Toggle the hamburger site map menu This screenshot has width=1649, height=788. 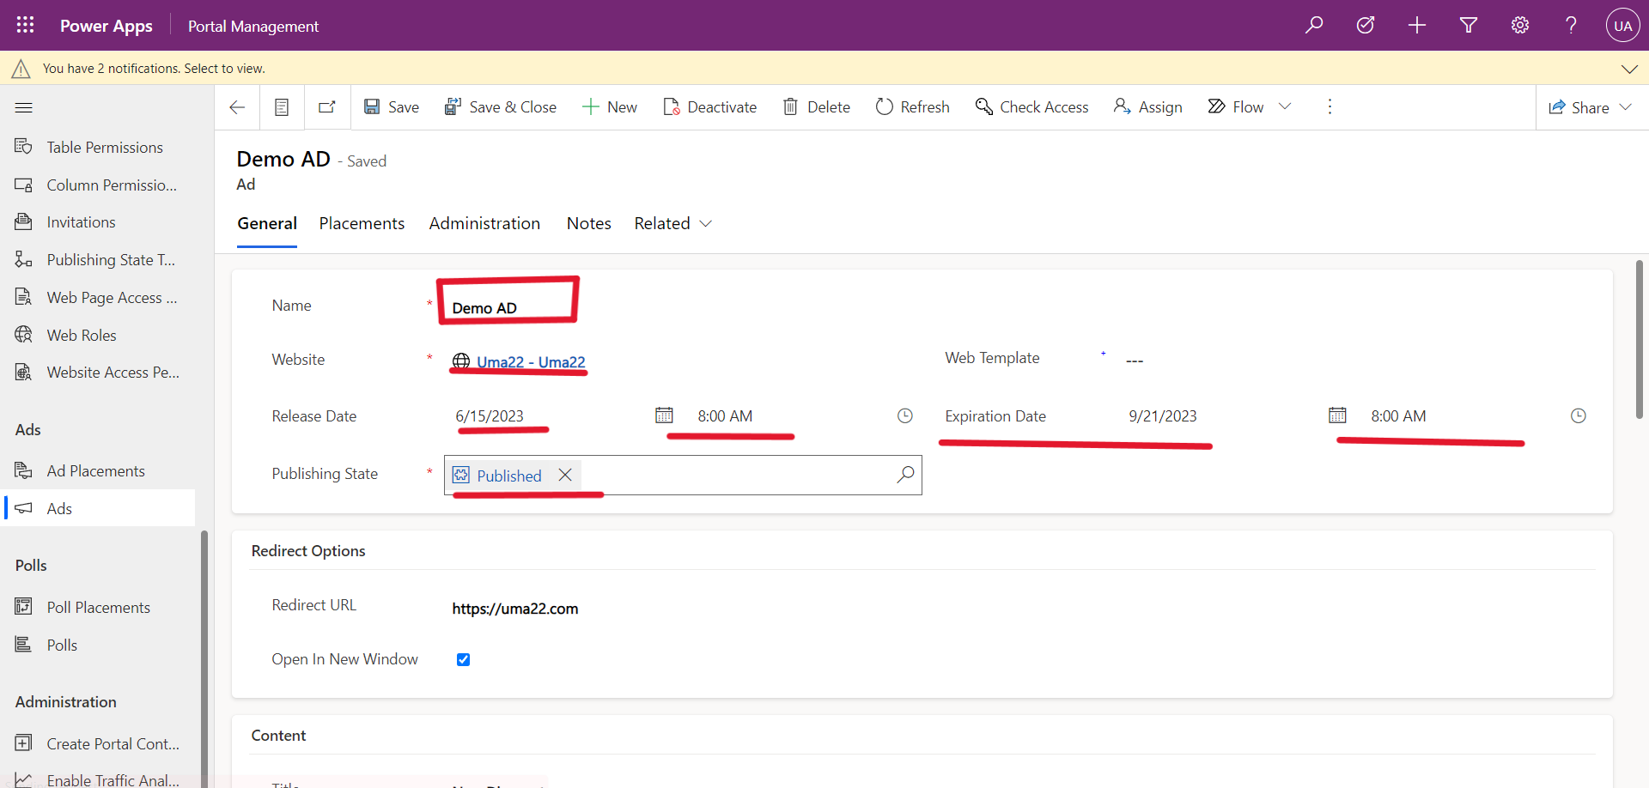(24, 107)
